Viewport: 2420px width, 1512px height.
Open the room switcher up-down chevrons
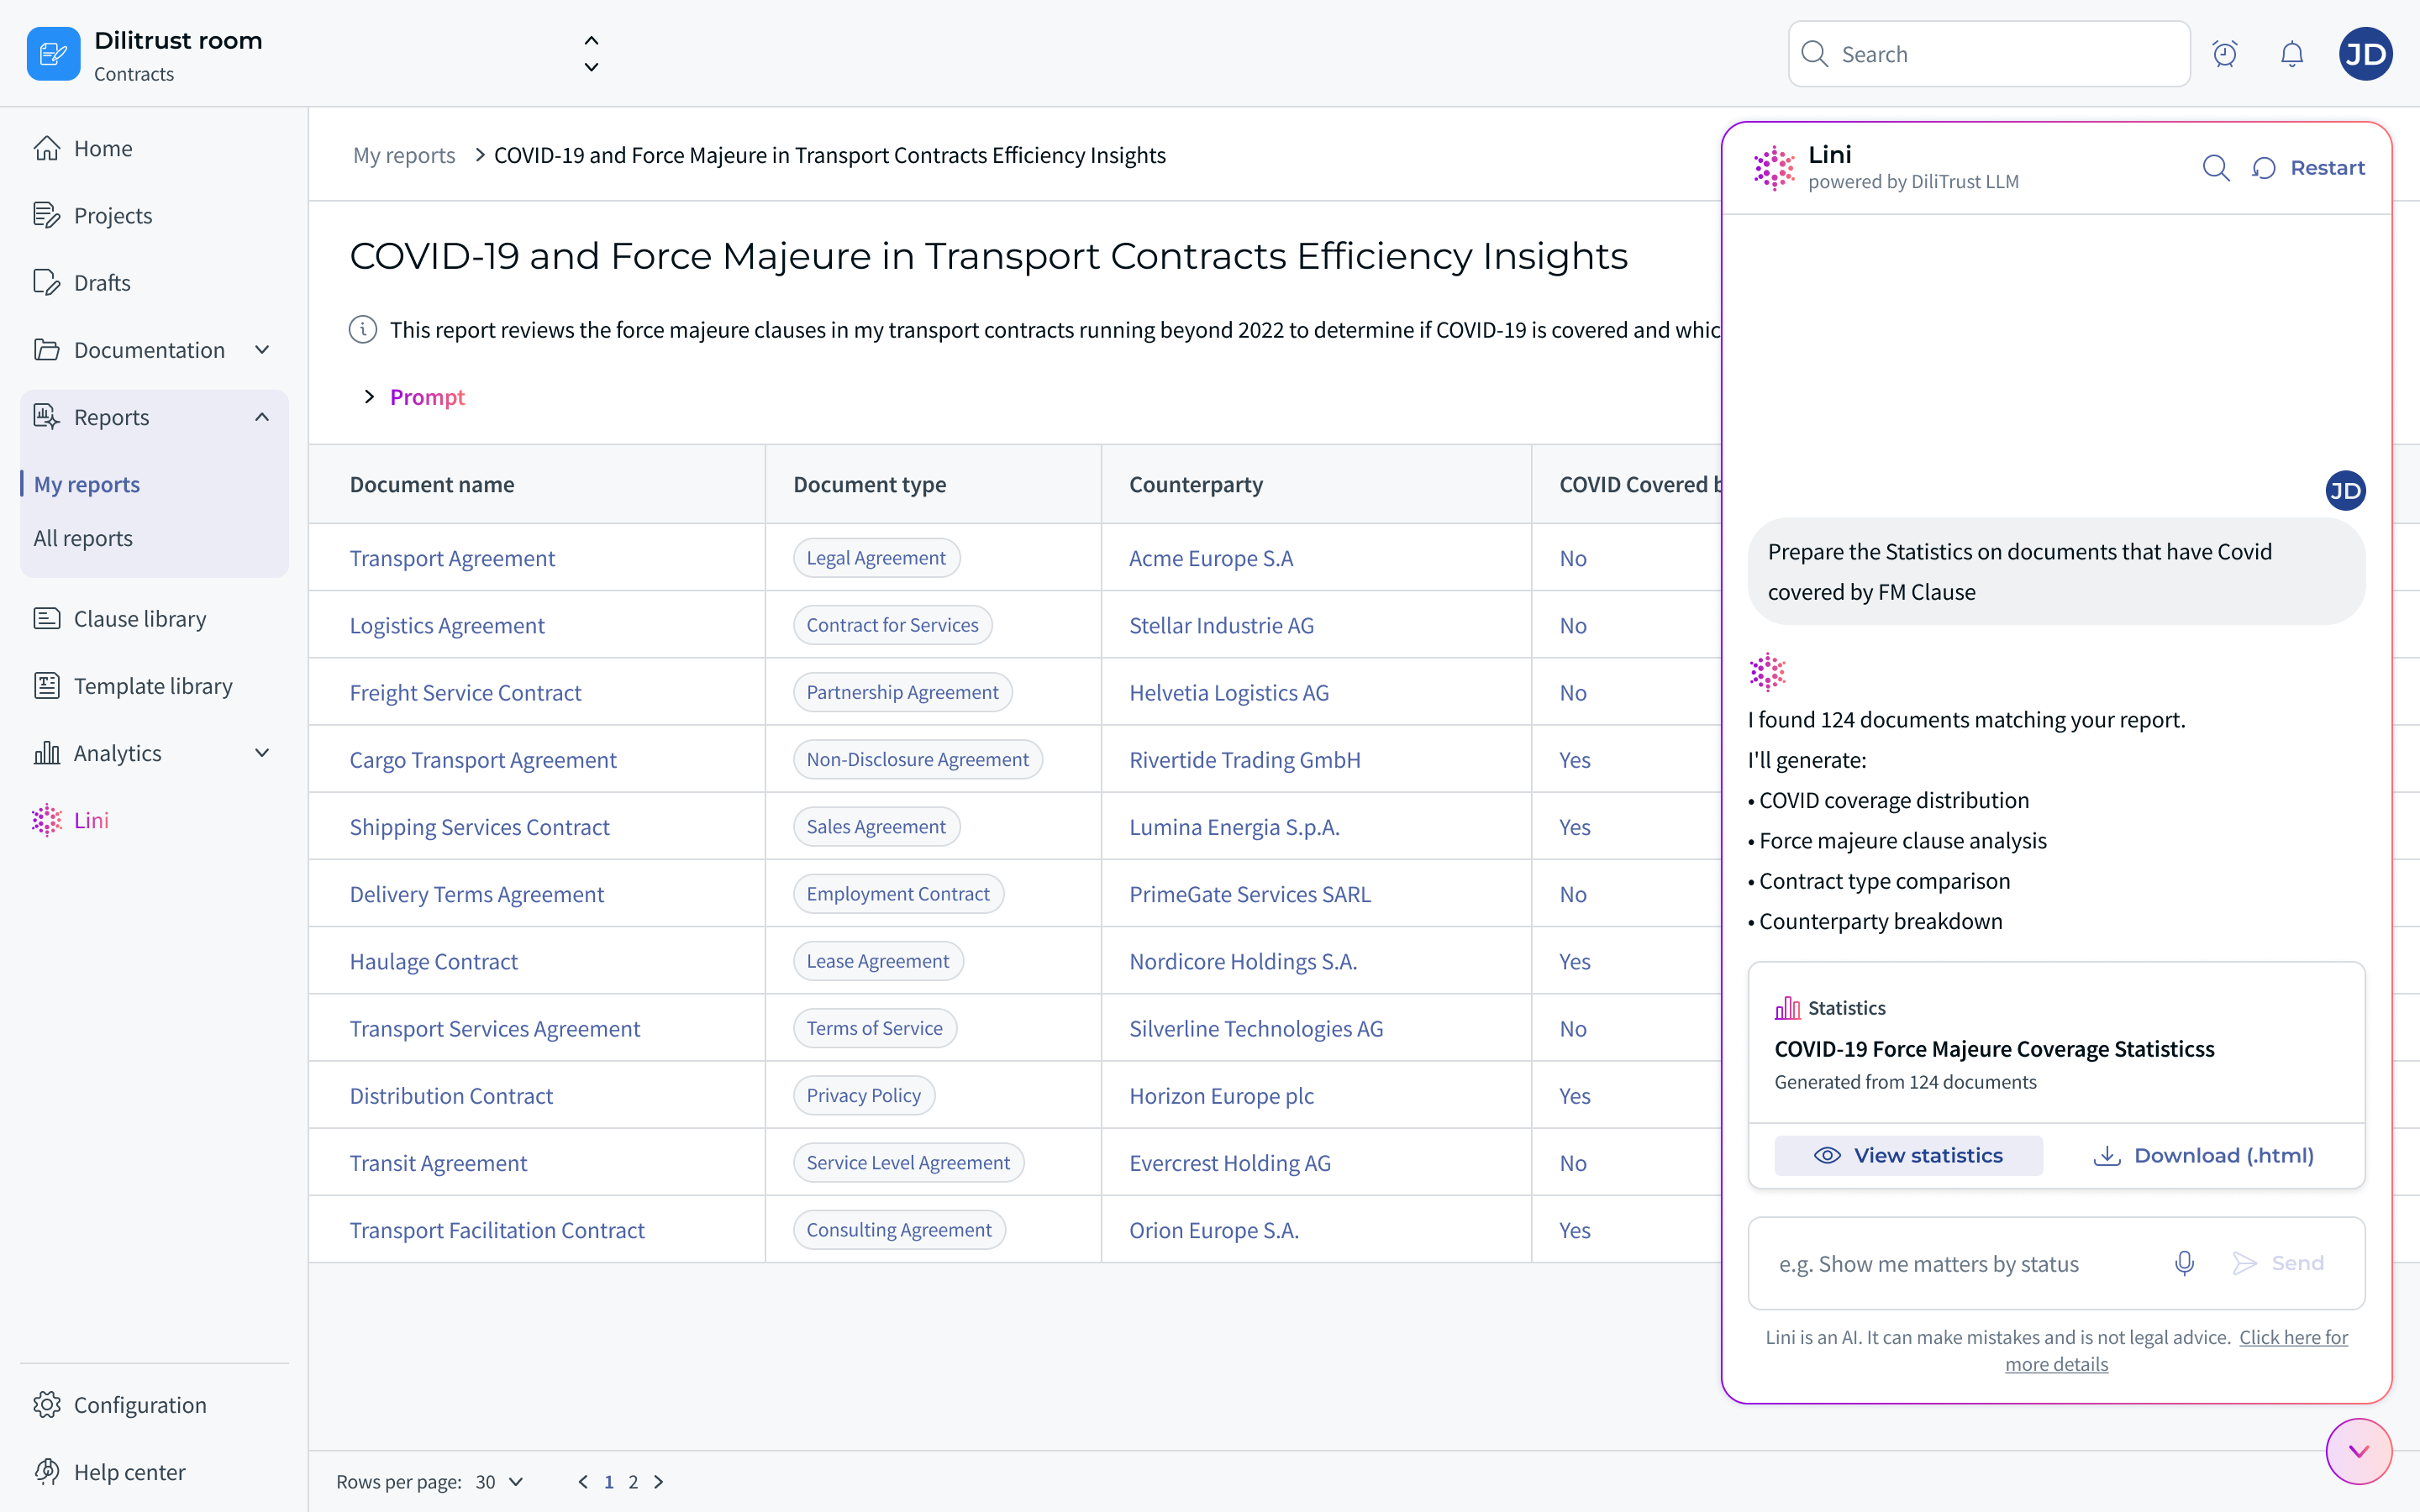591,54
